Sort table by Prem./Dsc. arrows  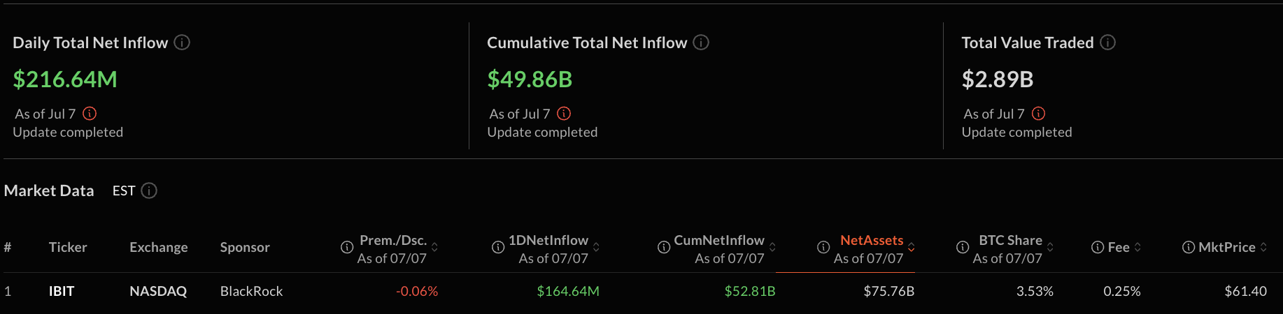pos(434,247)
